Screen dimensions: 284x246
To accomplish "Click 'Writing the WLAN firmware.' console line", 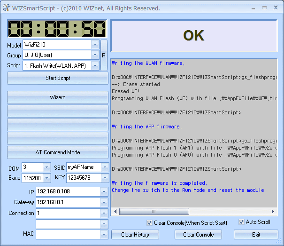I will click(148, 63).
